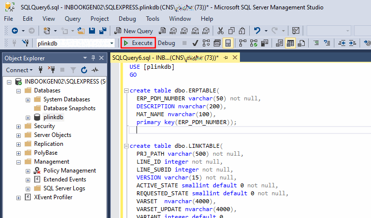Click the Undo arrow icon

[257, 31]
